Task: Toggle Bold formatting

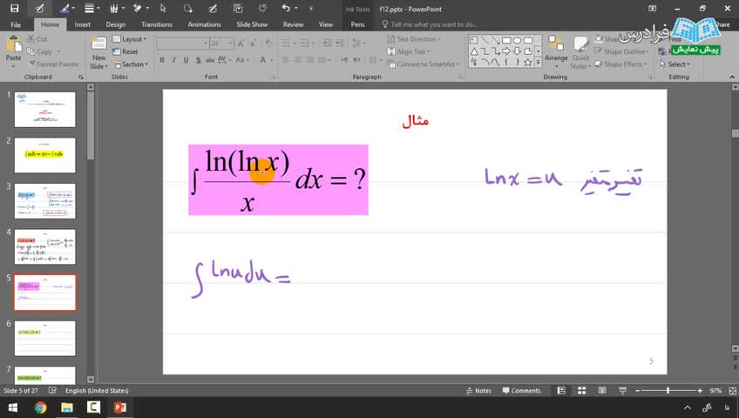Action: (162, 60)
